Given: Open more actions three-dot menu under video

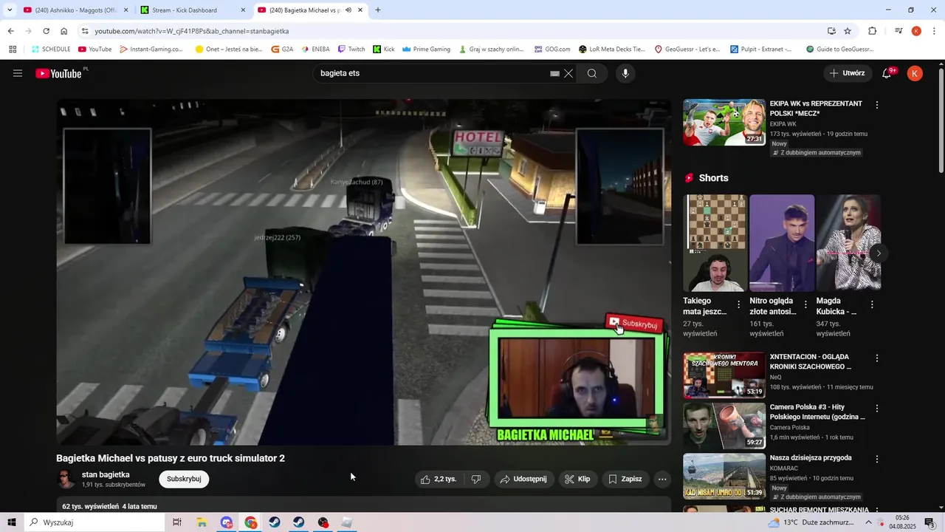Looking at the screenshot, I should point(662,479).
